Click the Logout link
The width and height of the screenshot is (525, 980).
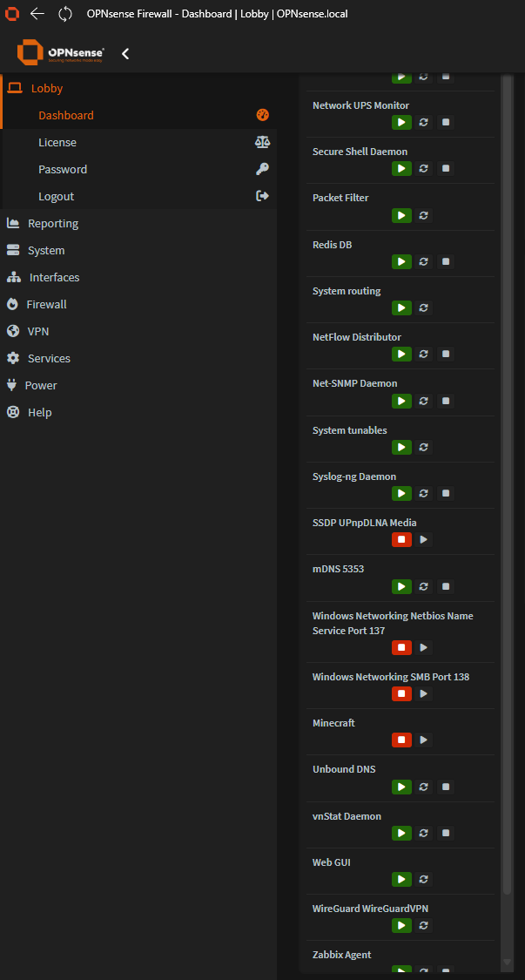coord(56,196)
